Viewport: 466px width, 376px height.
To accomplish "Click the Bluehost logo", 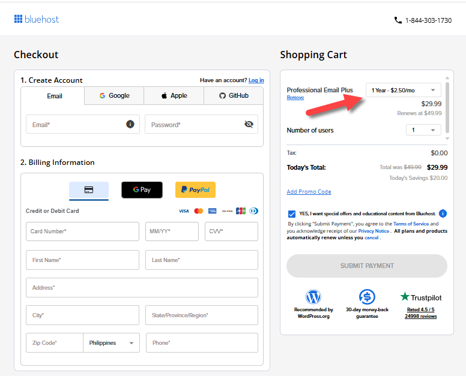I will [x=37, y=19].
